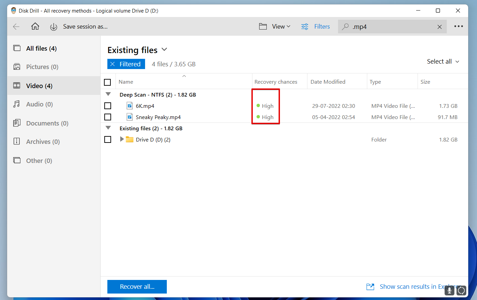This screenshot has width=477, height=300.
Task: Open the Existing files heading dropdown
Action: pos(164,49)
